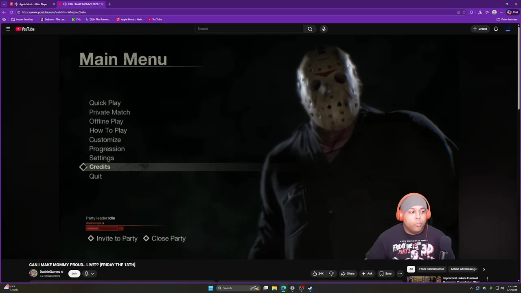Select the Action-adventure games chip
Viewport: 521px width, 293px height.
464,269
